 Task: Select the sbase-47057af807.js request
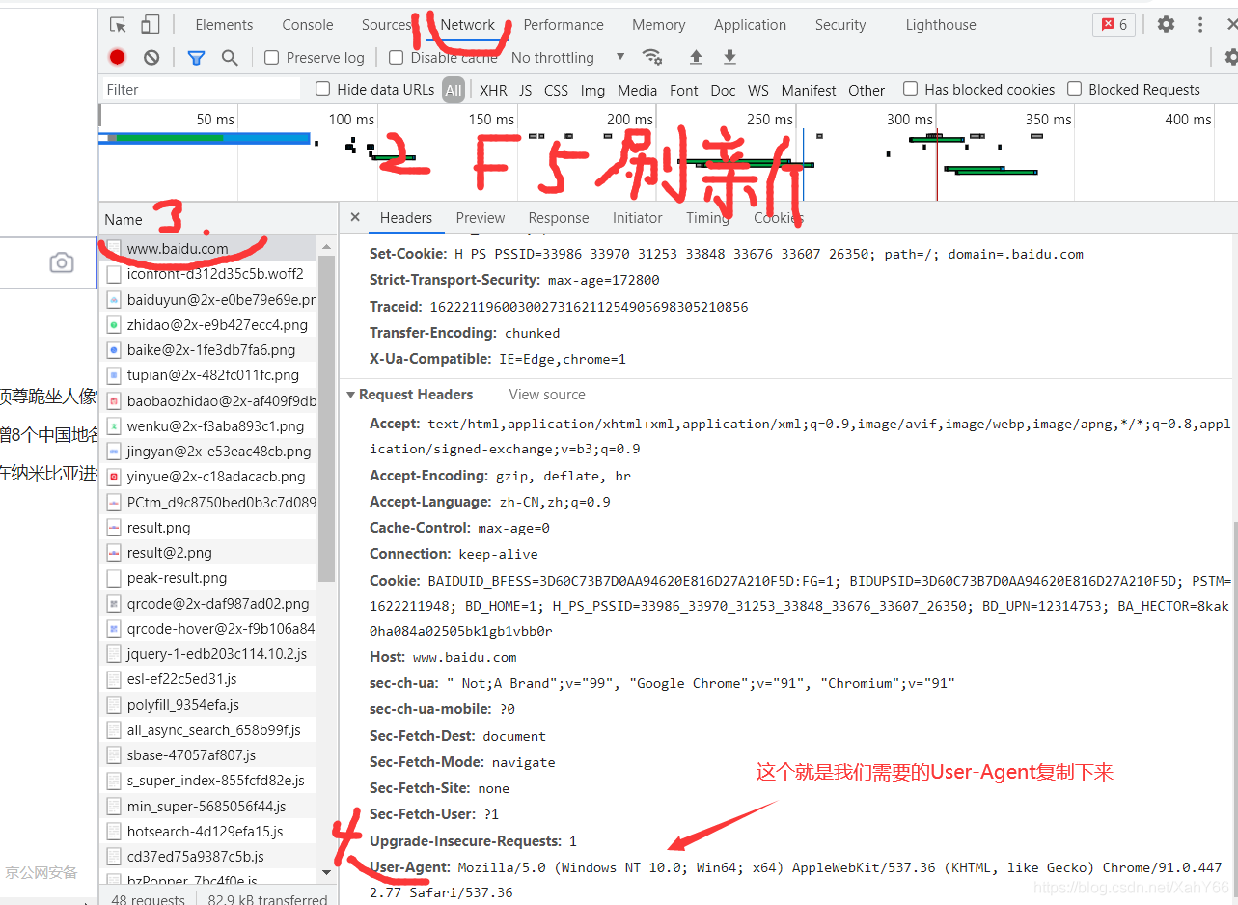pos(207,755)
